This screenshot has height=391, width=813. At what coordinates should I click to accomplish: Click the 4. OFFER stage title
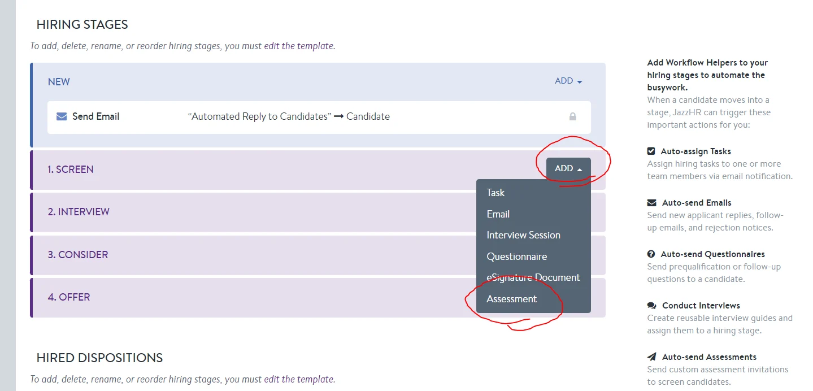point(69,297)
